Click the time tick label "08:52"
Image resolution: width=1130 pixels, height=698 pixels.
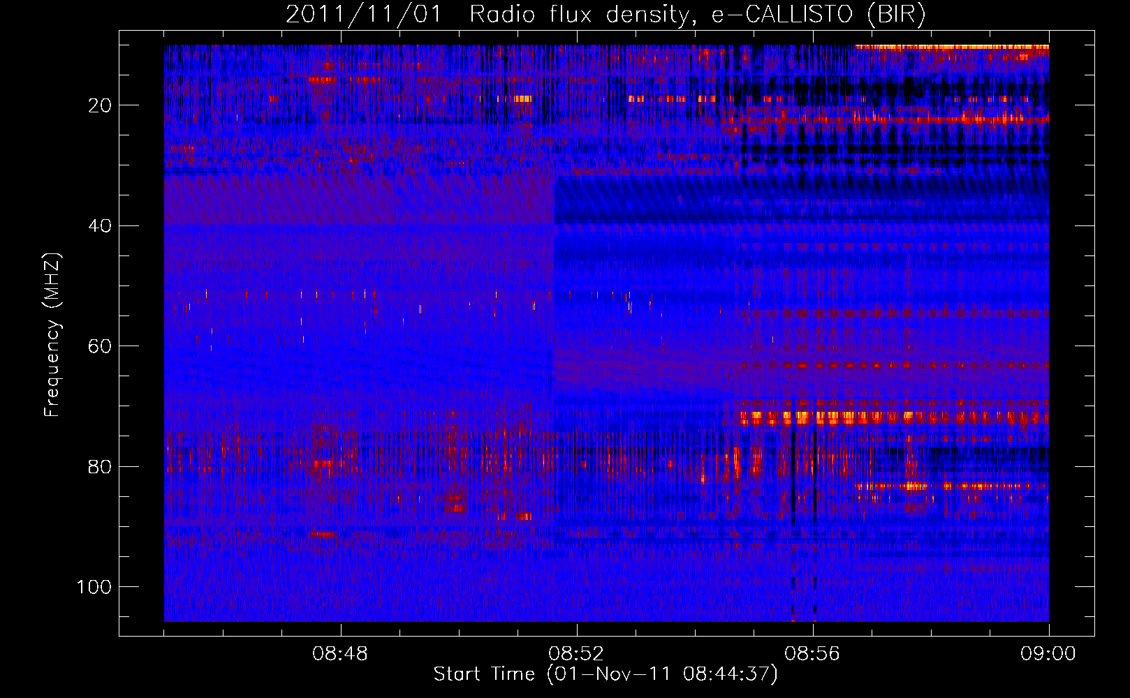[x=576, y=654]
